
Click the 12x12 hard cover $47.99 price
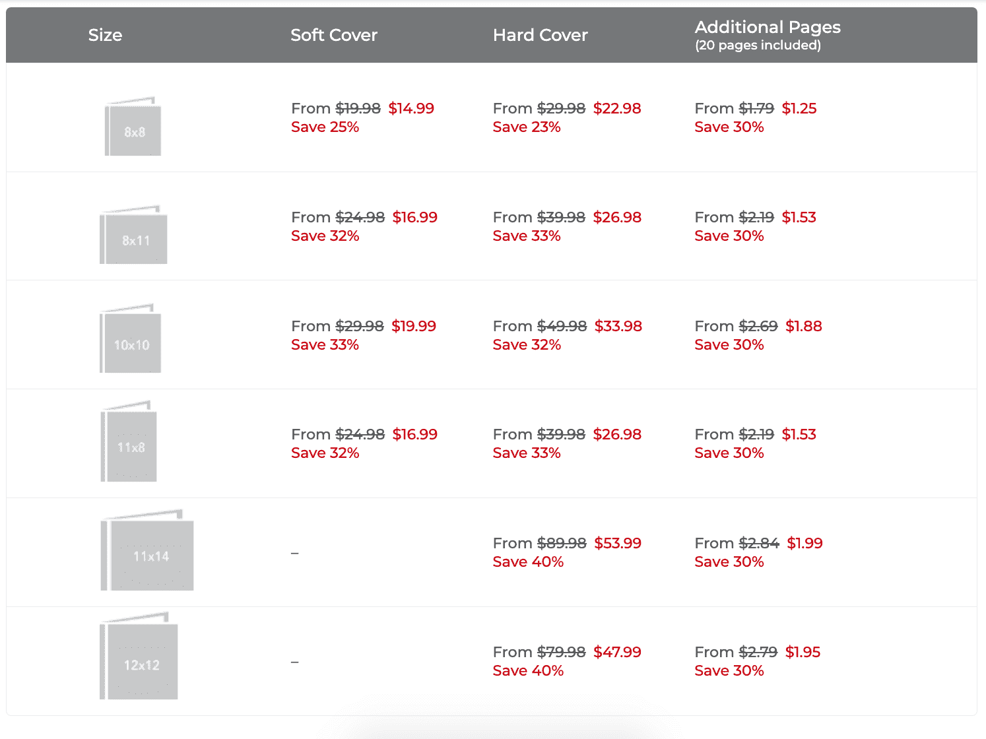pyautogui.click(x=617, y=652)
